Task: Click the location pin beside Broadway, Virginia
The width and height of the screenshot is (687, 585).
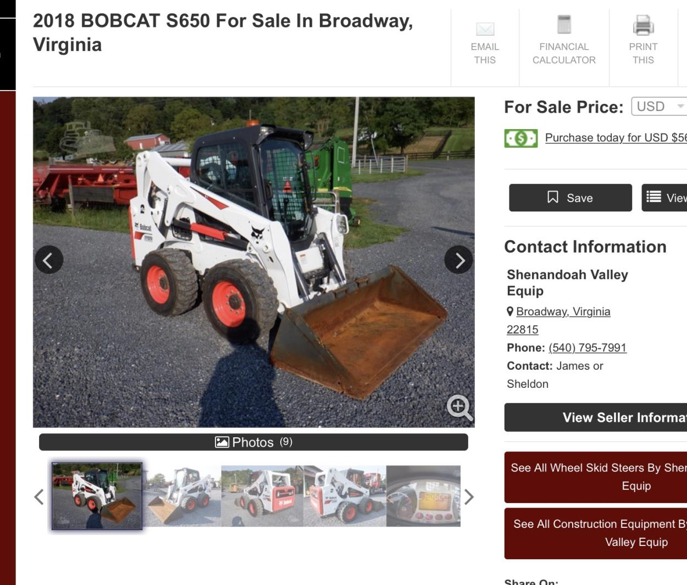Action: coord(510,311)
